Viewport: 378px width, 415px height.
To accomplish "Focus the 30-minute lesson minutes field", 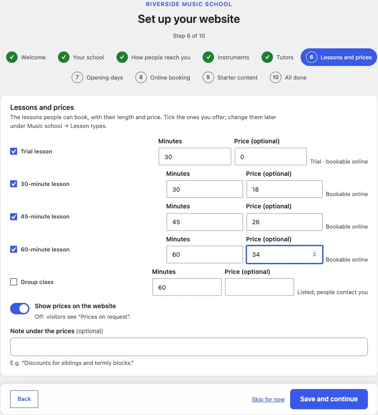I will [x=205, y=189].
